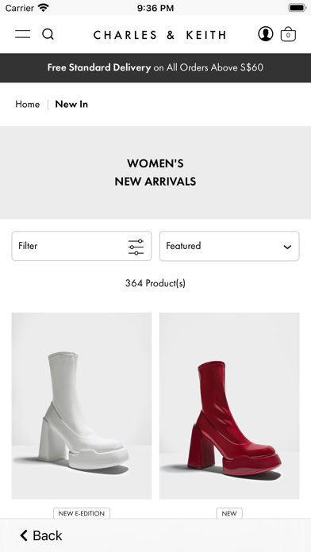Open the Filter options box
This screenshot has height=552, width=311.
point(82,246)
